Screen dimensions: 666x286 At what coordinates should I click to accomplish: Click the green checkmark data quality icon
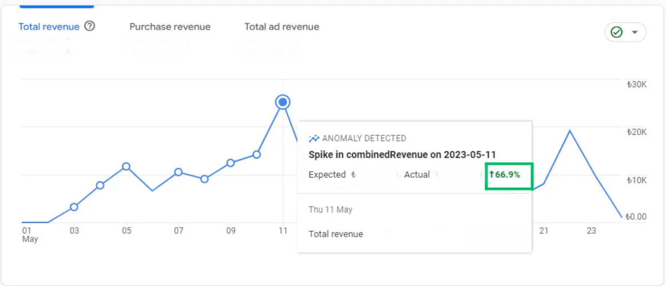click(x=616, y=33)
